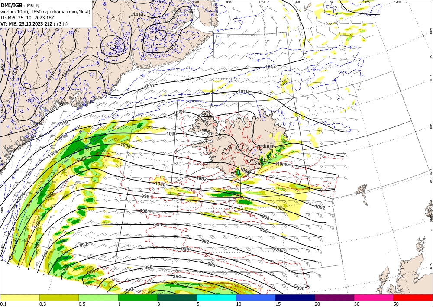The width and height of the screenshot is (433, 307).
Task: Click the '35W' longitude label
Action: [x=127, y=2]
